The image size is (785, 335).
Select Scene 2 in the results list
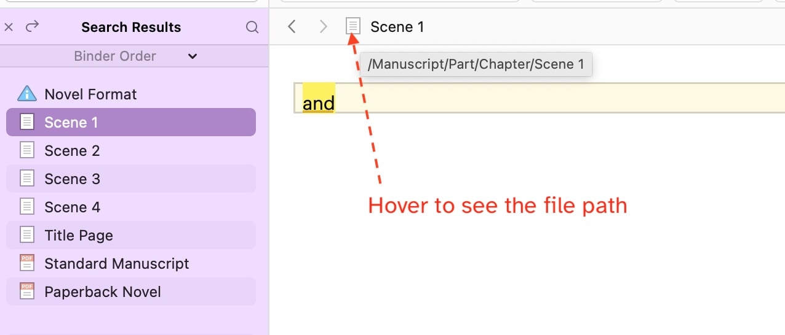[131, 150]
